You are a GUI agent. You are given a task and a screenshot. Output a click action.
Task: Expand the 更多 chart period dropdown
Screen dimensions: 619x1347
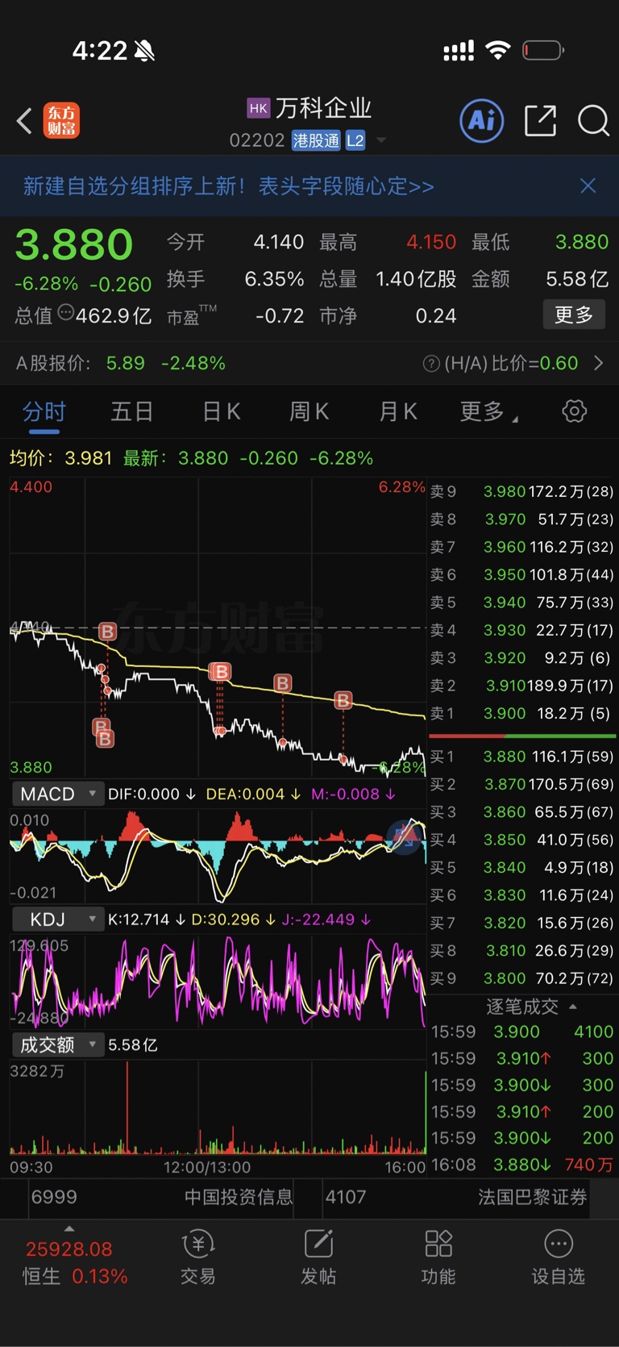pyautogui.click(x=489, y=411)
